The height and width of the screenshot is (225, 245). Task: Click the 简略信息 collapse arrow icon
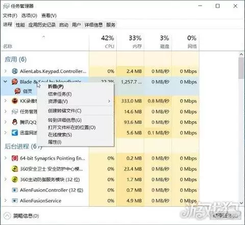tap(7, 216)
